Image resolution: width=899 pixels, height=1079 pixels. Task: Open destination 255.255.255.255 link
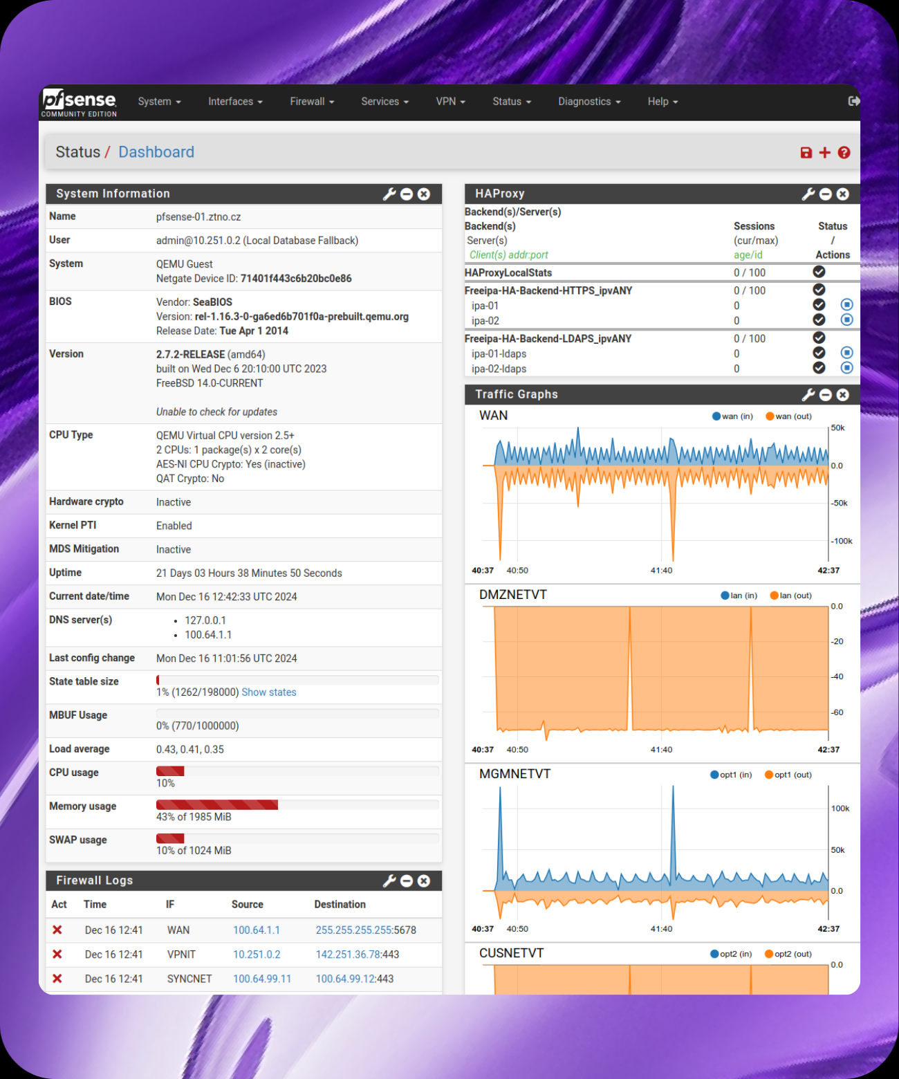[x=353, y=930]
